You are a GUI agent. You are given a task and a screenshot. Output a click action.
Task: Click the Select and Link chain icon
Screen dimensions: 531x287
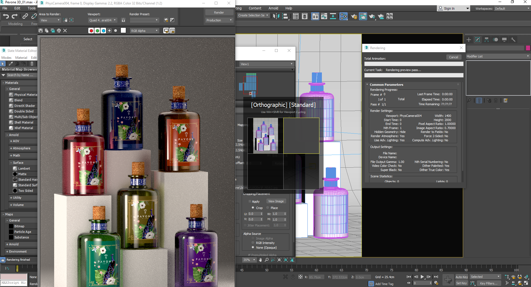pyautogui.click(x=25, y=16)
